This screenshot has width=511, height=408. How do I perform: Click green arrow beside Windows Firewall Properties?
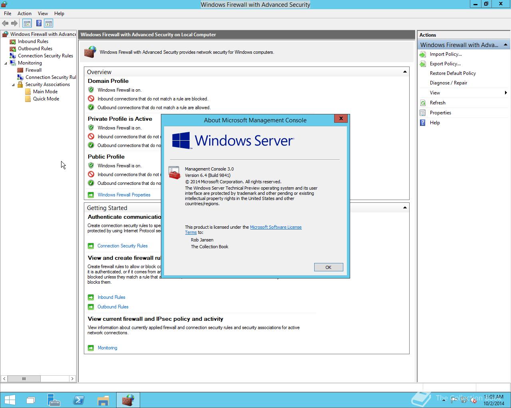click(91, 195)
